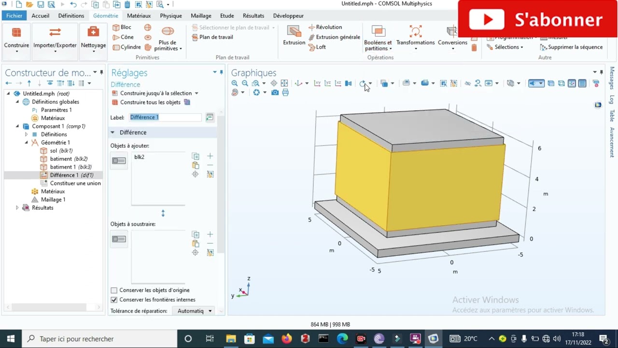
Task: Collapse the Untitled.mph root node
Action: (9, 94)
